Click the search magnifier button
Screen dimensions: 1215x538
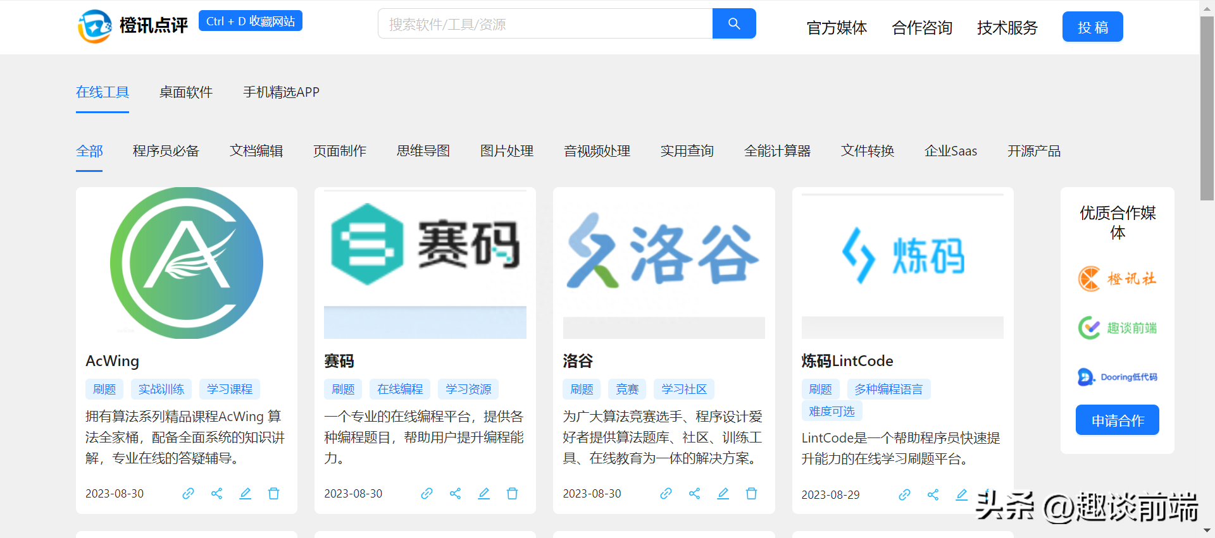click(734, 23)
